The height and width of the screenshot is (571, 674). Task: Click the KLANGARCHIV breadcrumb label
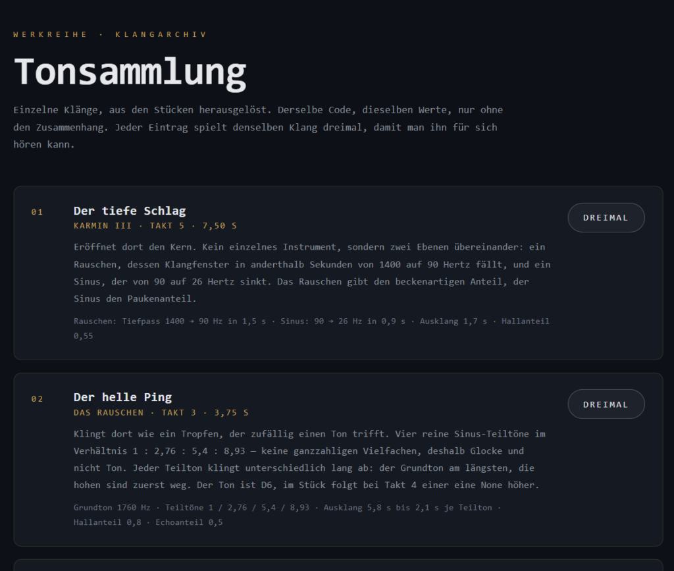click(x=161, y=34)
